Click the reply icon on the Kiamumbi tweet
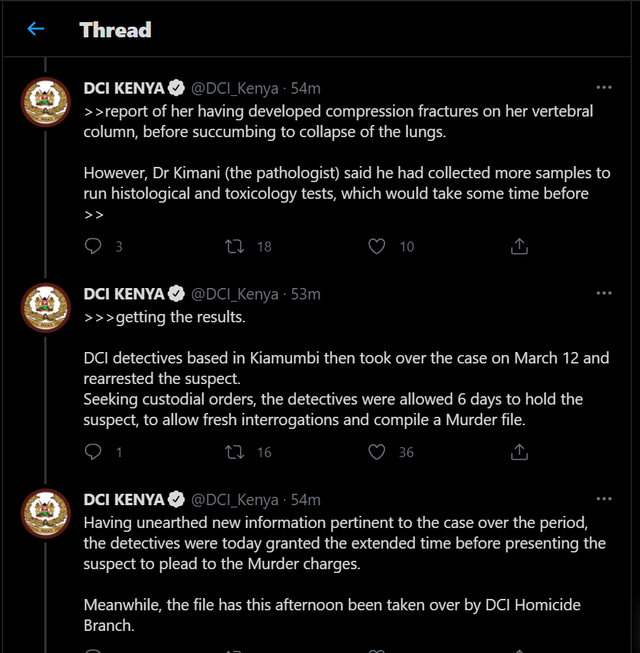 tap(92, 452)
